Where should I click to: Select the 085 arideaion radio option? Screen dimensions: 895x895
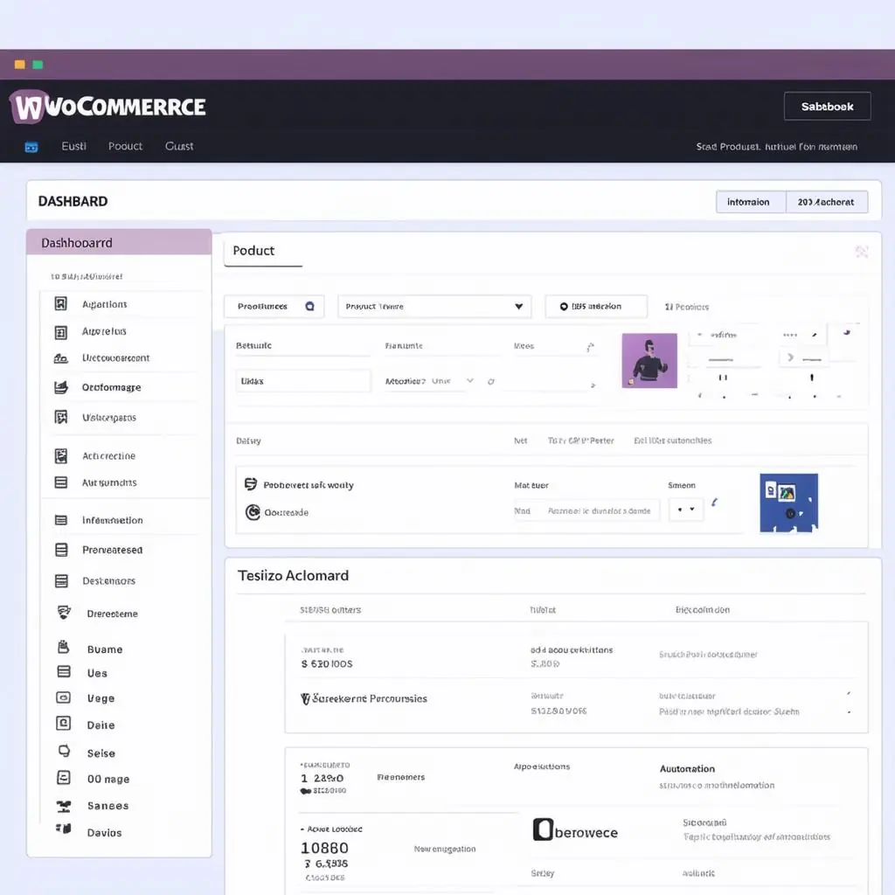[x=564, y=307]
